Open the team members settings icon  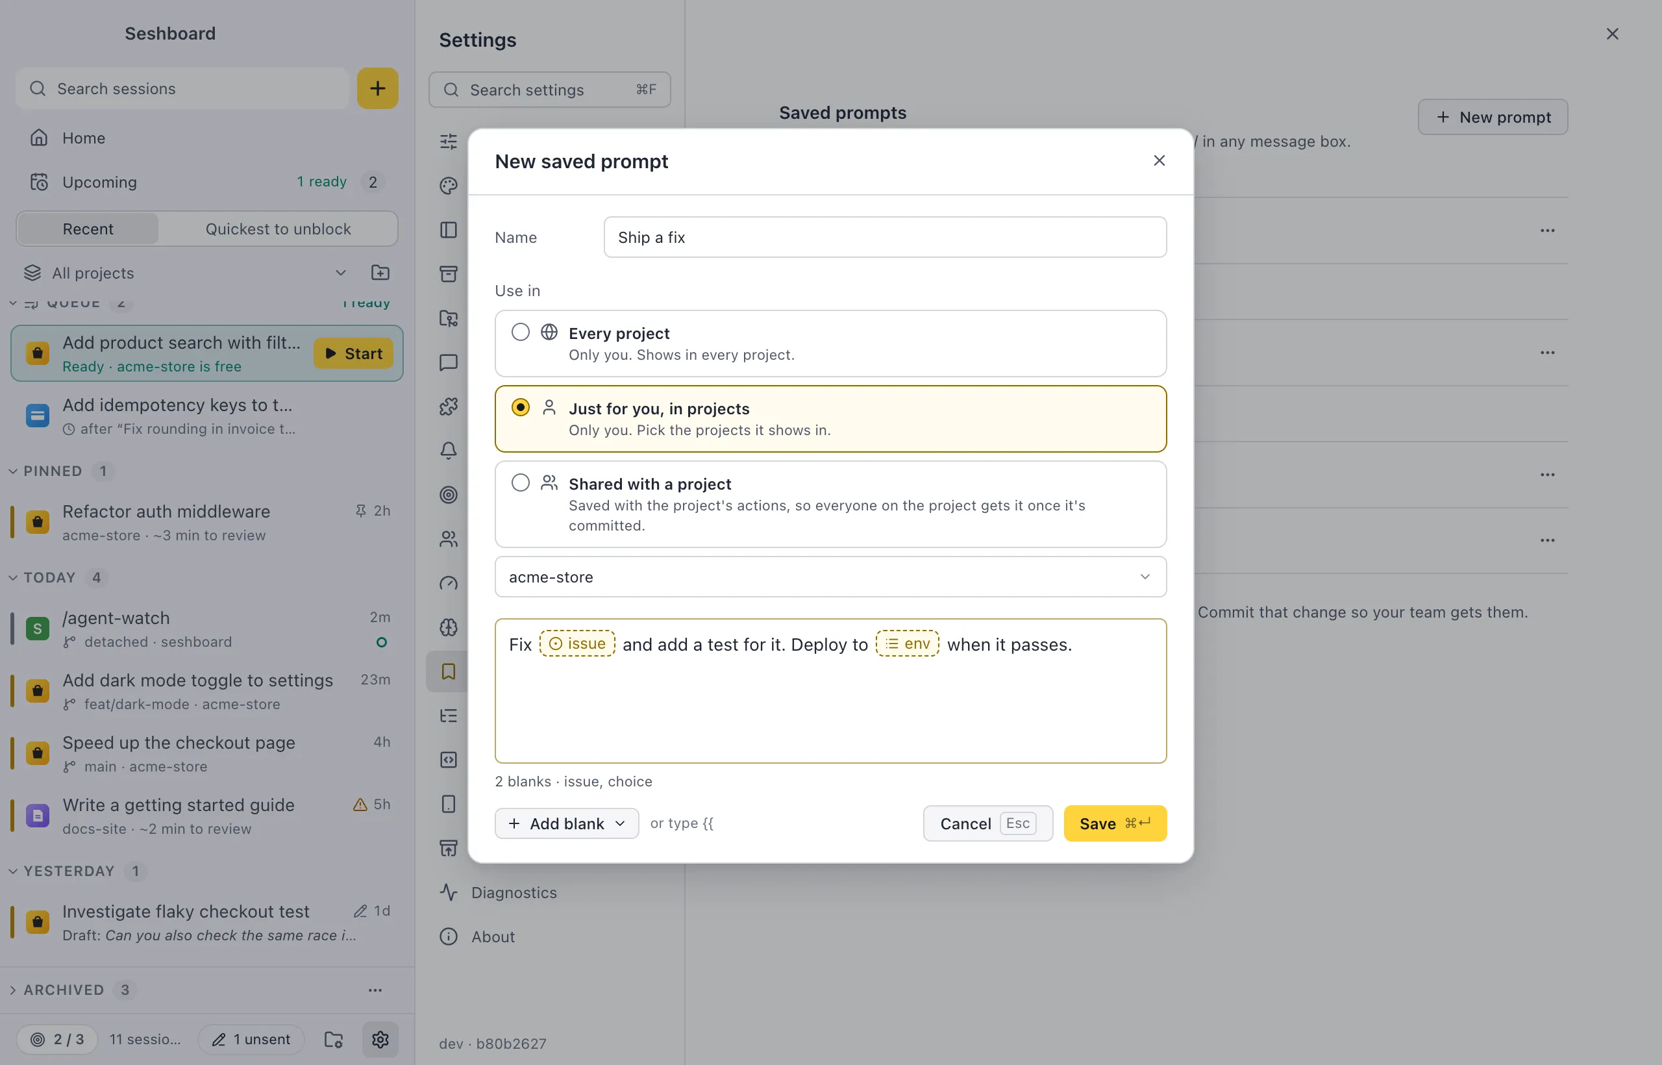click(x=449, y=539)
